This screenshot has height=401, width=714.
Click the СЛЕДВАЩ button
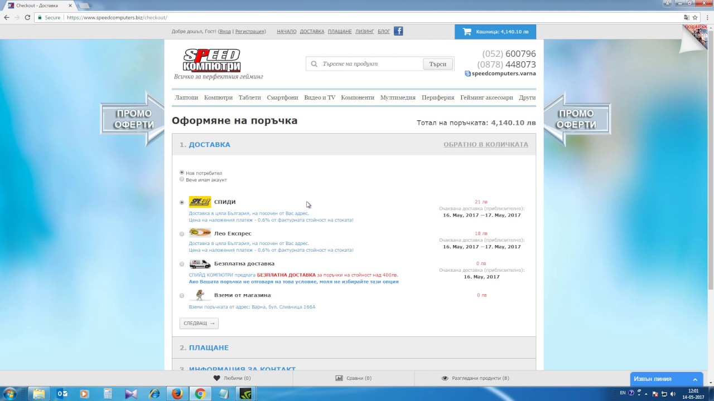pos(199,323)
